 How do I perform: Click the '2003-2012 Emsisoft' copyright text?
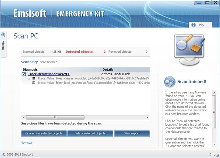(20, 154)
